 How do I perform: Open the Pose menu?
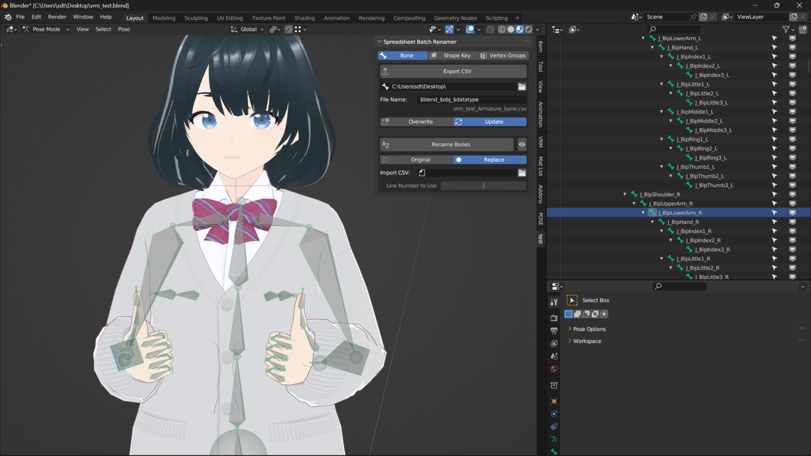(124, 29)
